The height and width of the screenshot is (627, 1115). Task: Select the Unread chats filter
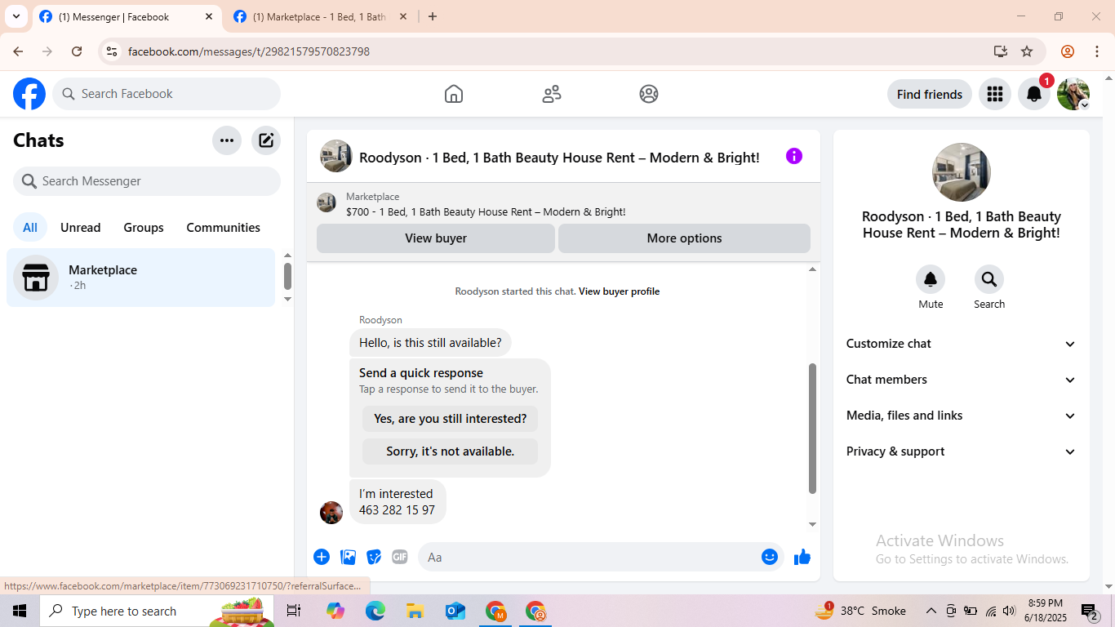pyautogui.click(x=81, y=228)
